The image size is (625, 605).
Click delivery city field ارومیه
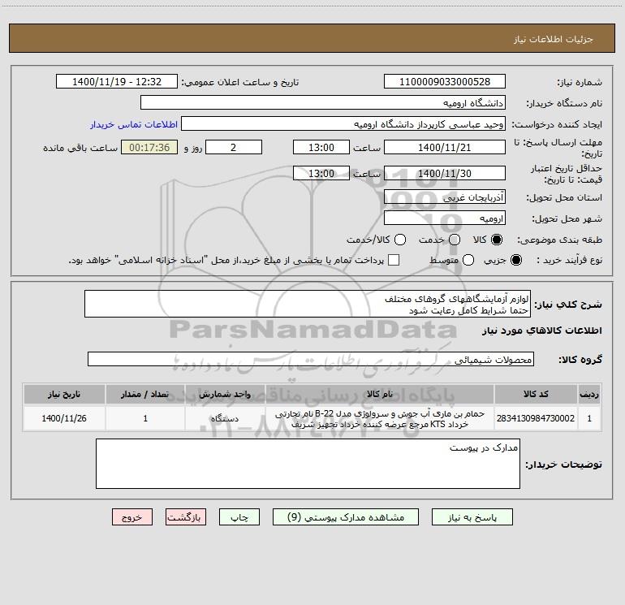click(x=445, y=218)
